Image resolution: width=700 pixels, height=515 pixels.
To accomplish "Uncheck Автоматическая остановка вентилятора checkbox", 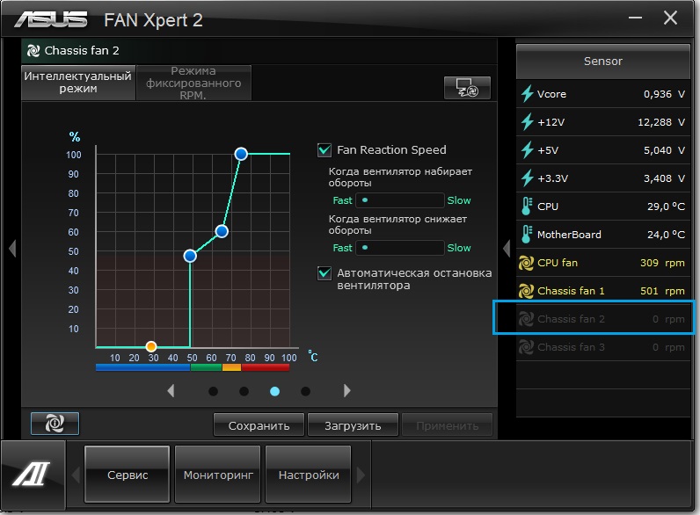I will pos(324,273).
